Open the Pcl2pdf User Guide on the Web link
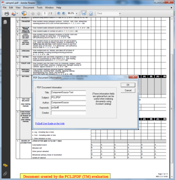 coord(50,123)
